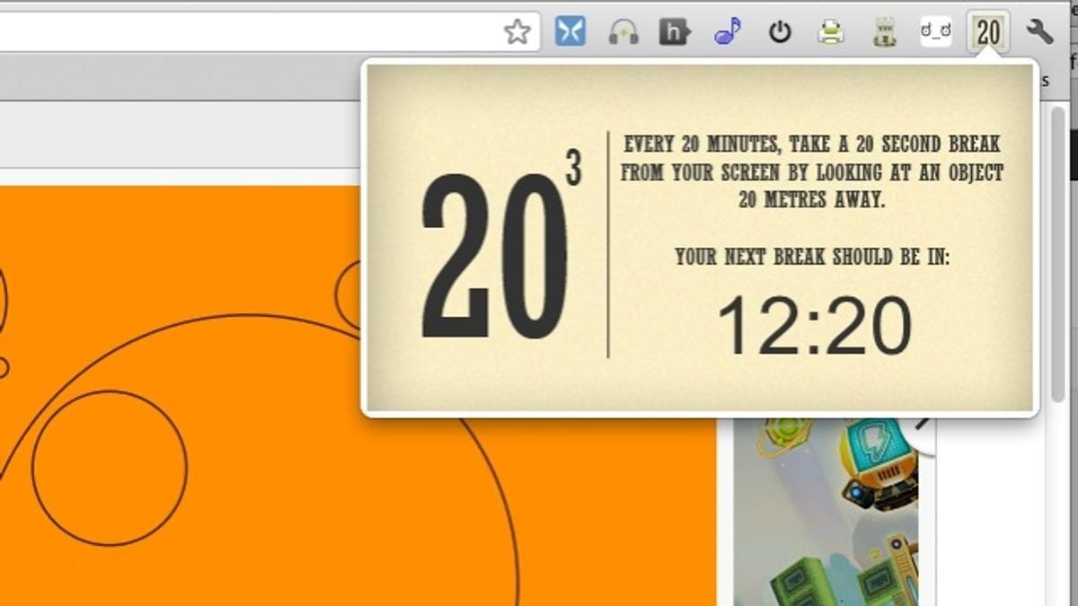Toggle the 20 cubed extension popup
The image size is (1078, 606).
coord(988,32)
